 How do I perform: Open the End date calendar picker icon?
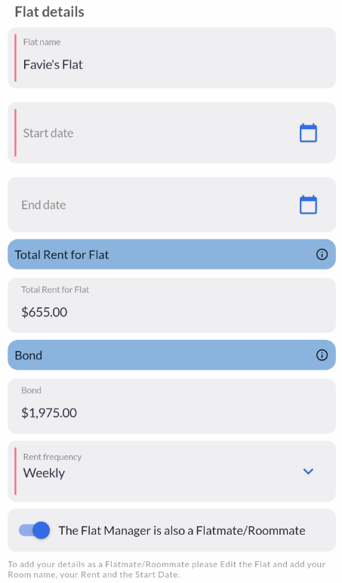click(308, 205)
